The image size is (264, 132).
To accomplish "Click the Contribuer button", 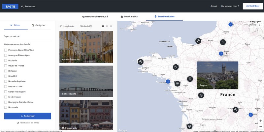I will [252, 6].
